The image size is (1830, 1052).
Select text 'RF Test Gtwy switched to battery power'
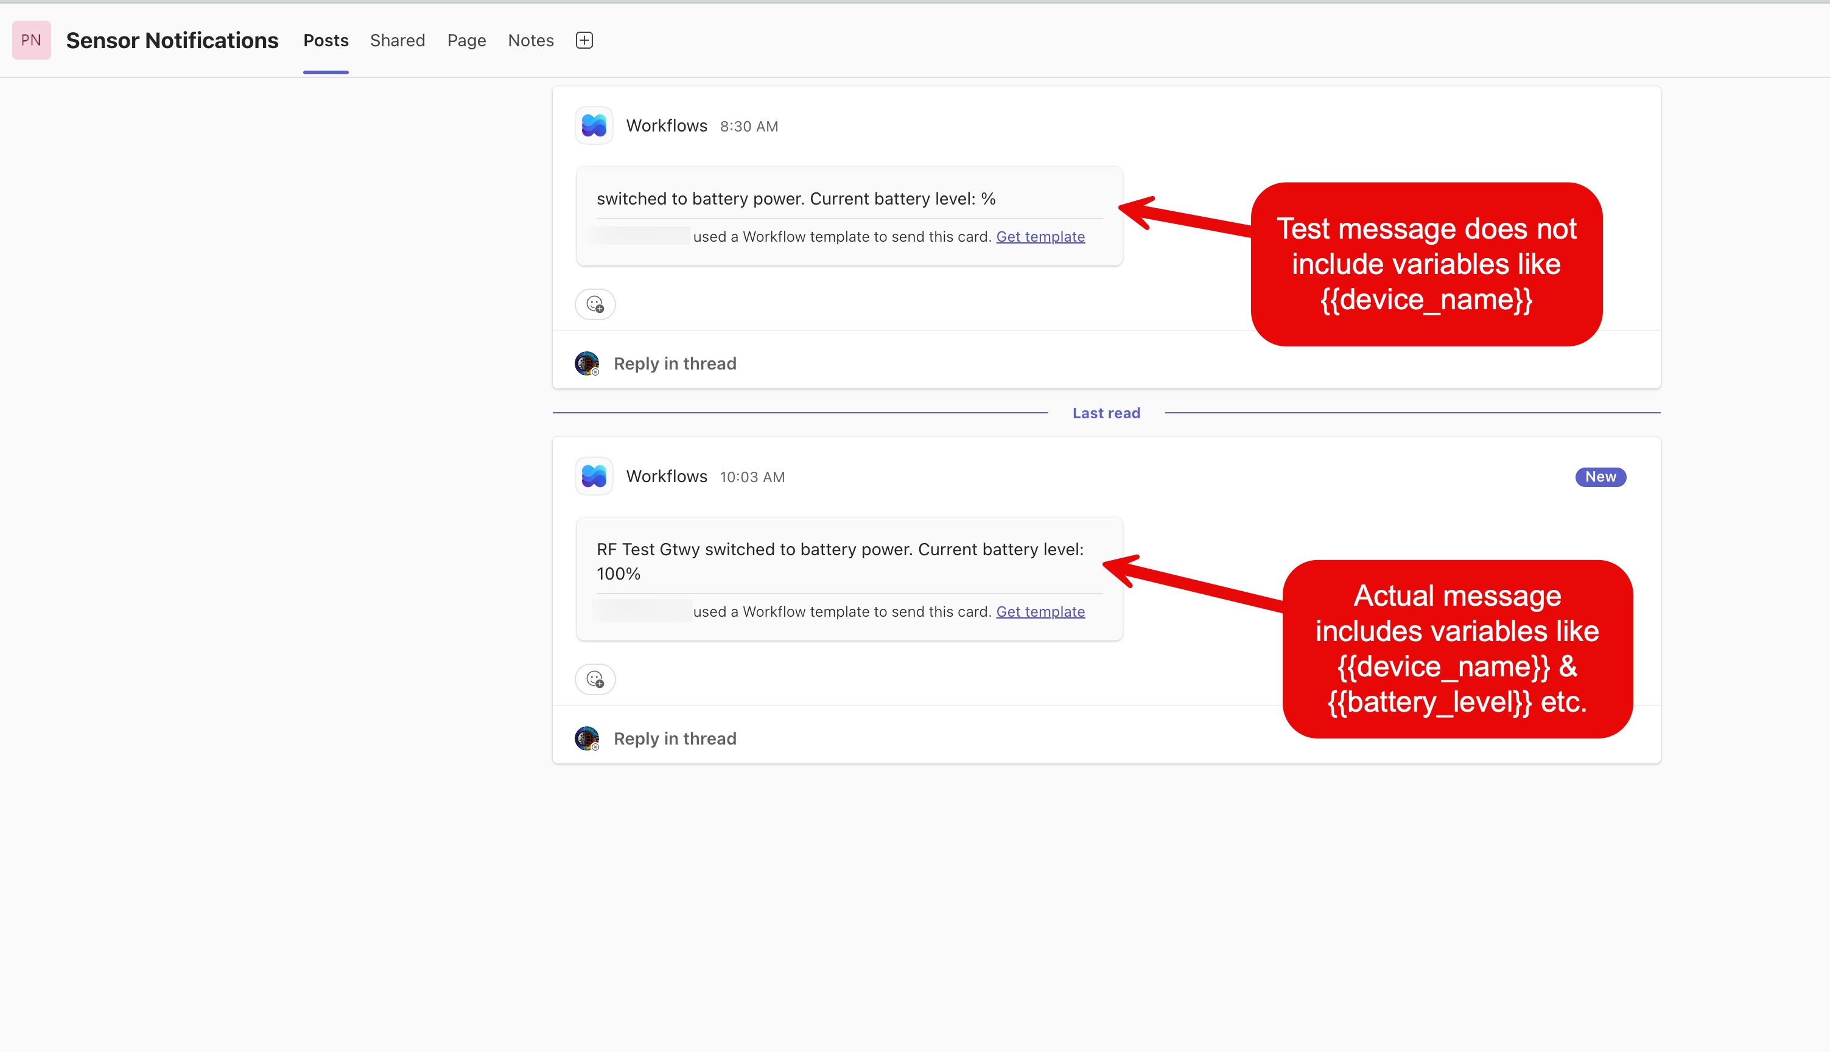coord(755,549)
